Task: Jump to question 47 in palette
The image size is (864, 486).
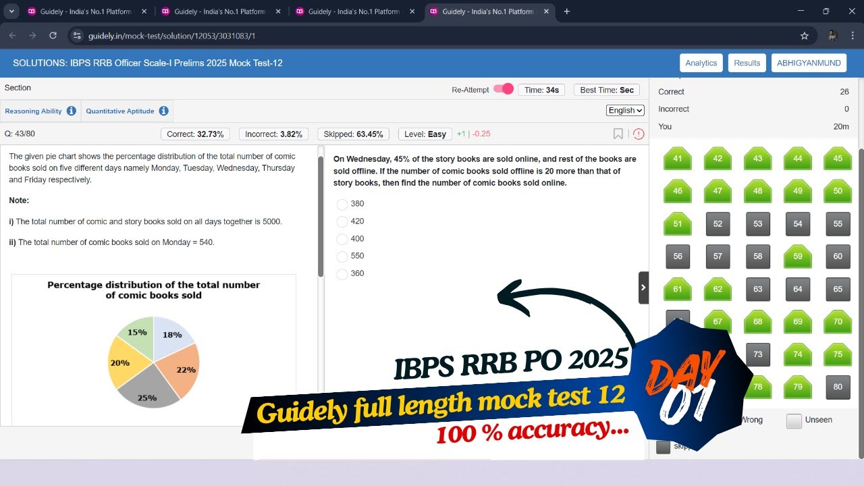Action: [718, 191]
